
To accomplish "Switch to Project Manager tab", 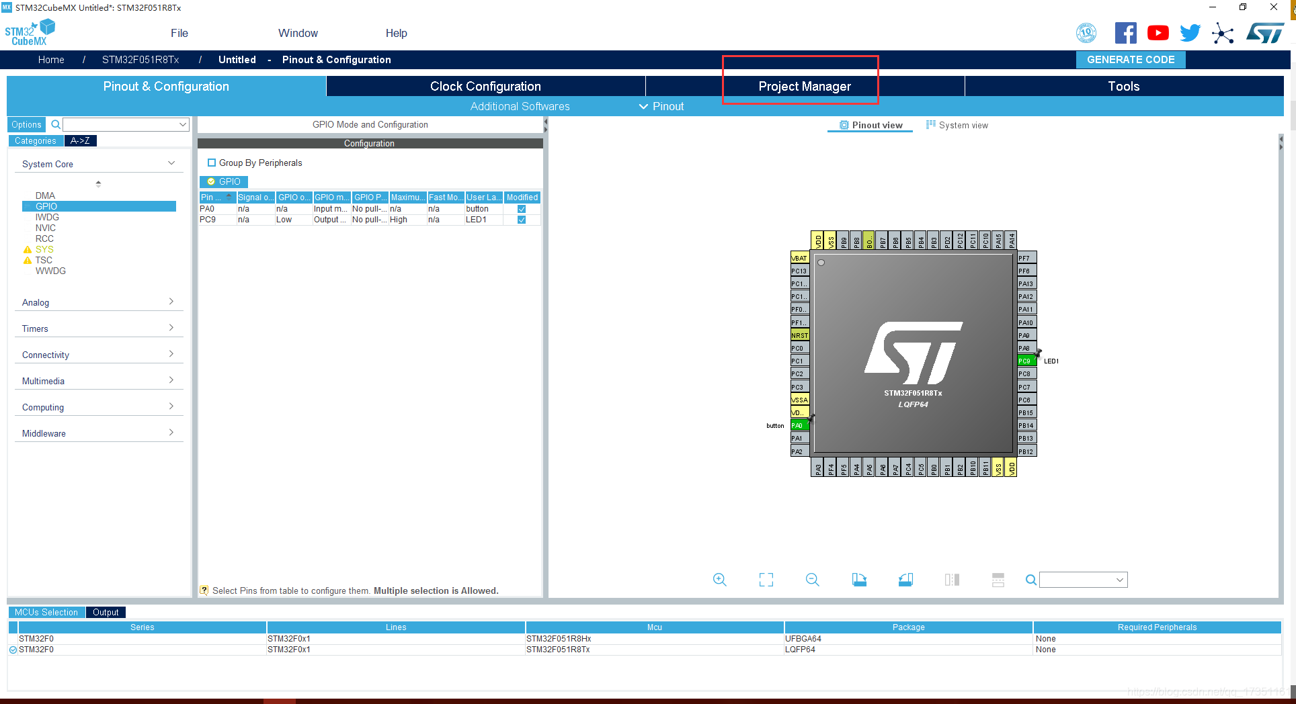I will (805, 86).
